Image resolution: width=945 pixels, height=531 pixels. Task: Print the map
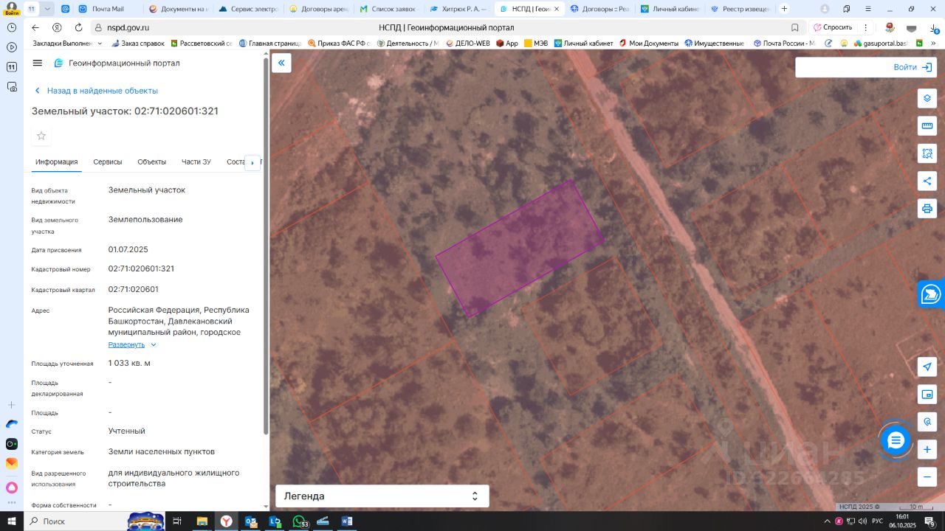pyautogui.click(x=927, y=208)
